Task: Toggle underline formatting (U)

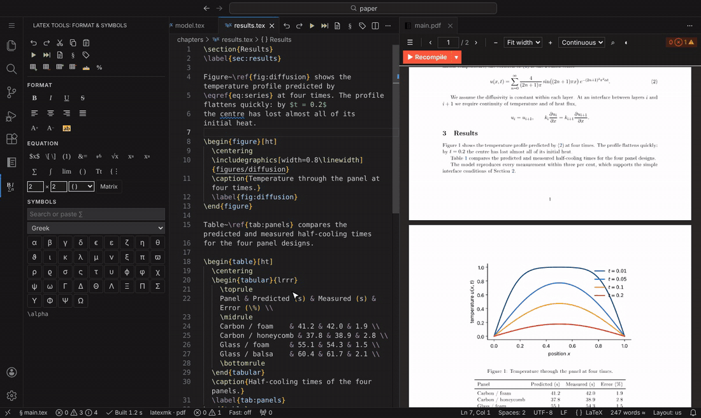Action: click(x=67, y=98)
